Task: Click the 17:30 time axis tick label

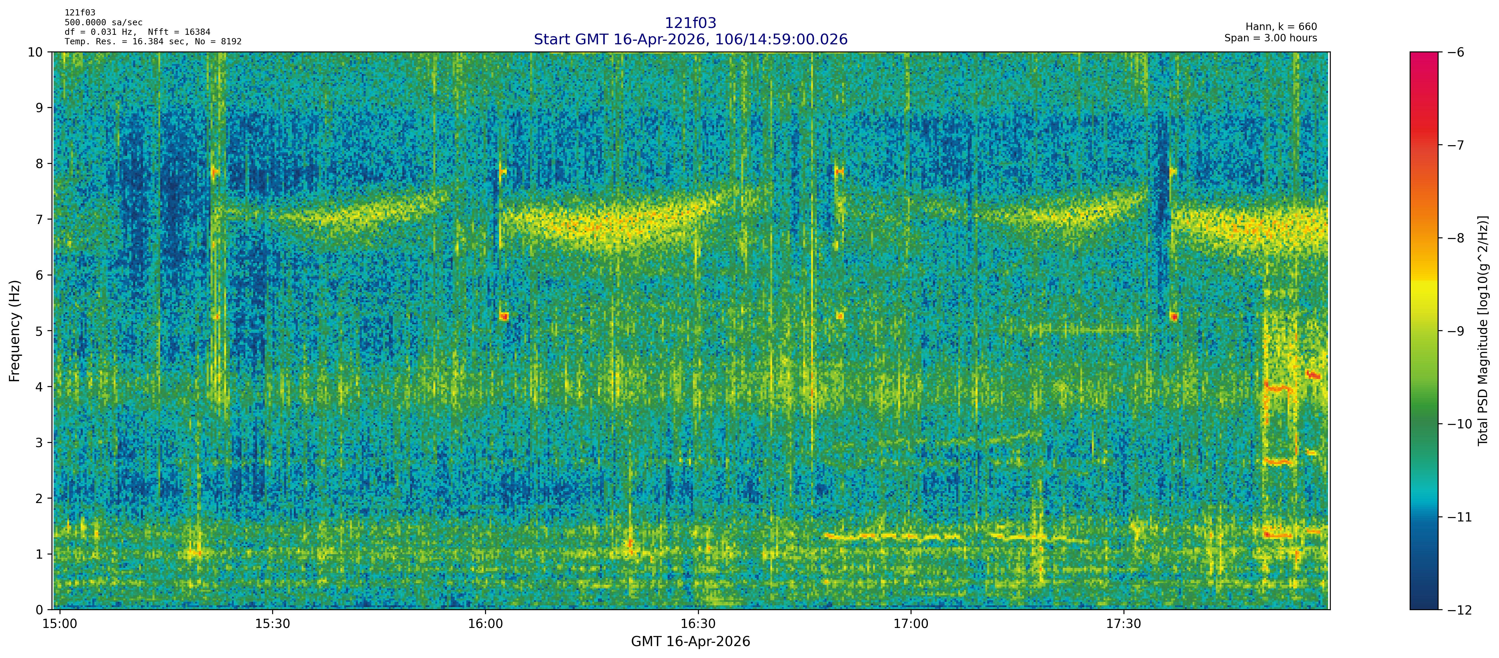Action: click(x=1123, y=624)
